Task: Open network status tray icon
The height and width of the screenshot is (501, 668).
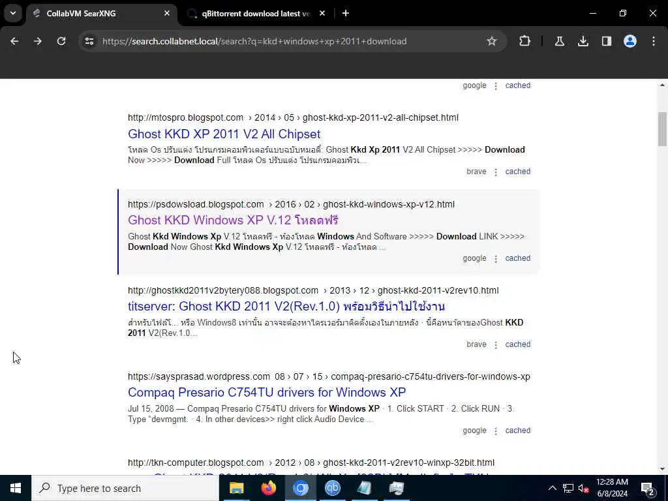Action: (568, 488)
